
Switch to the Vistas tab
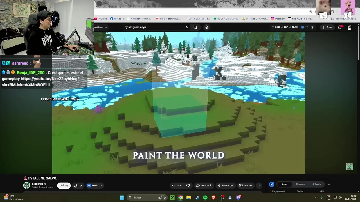pyautogui.click(x=284, y=184)
